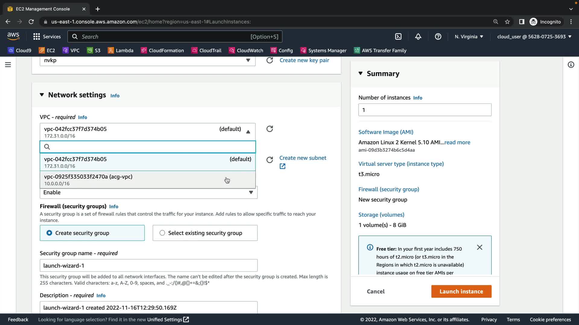Open AWS CloudShell icon in header
Screen dimensions: 579x325
(x=398, y=36)
